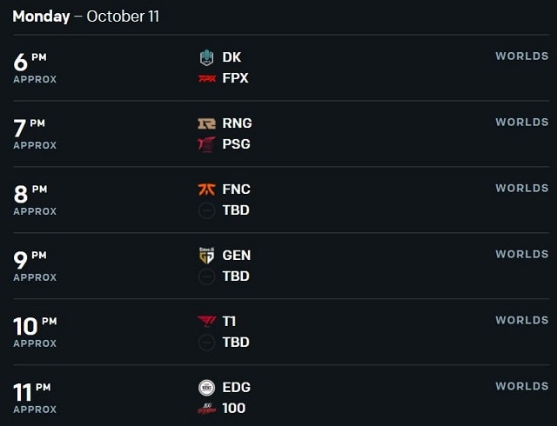
Task: Click the orange Fnatic logo
Action: (207, 190)
